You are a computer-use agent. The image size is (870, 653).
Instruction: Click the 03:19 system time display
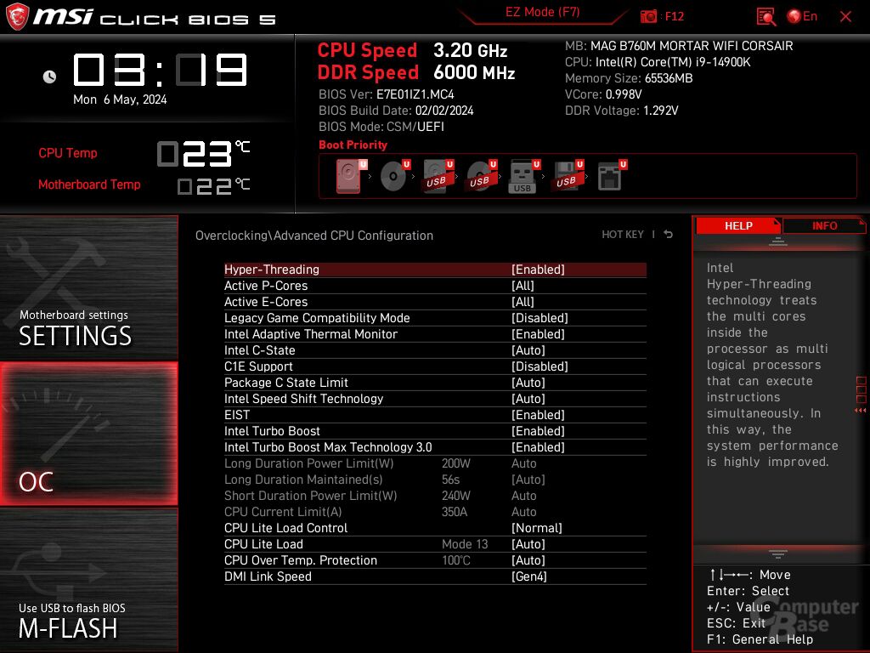[161, 70]
